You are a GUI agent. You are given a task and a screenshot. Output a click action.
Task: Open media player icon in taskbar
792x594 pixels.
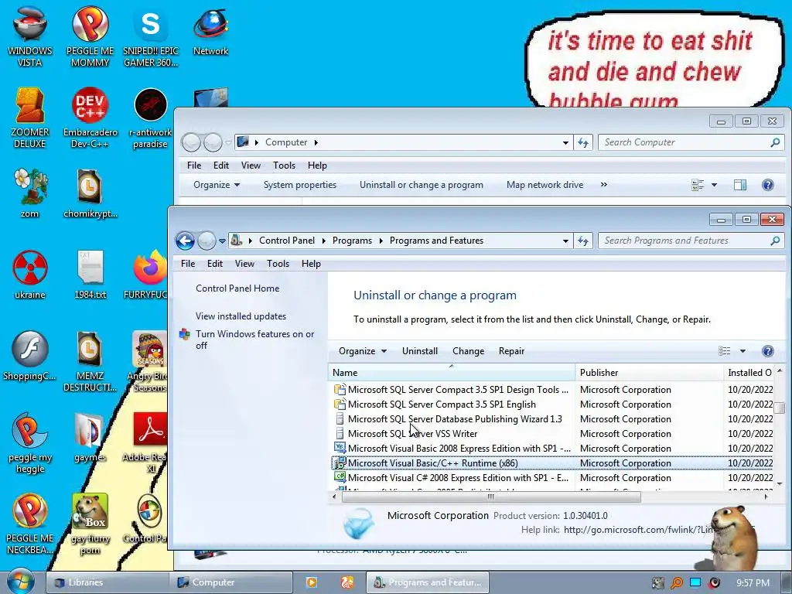click(x=312, y=582)
